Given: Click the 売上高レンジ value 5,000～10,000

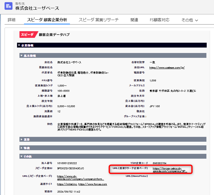Looking at the screenshot, I should point(66,106).
